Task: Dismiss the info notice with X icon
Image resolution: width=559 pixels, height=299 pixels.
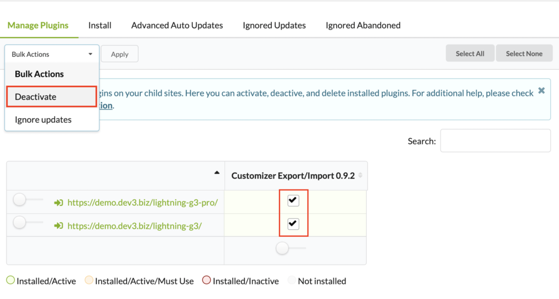Action: pos(541,91)
